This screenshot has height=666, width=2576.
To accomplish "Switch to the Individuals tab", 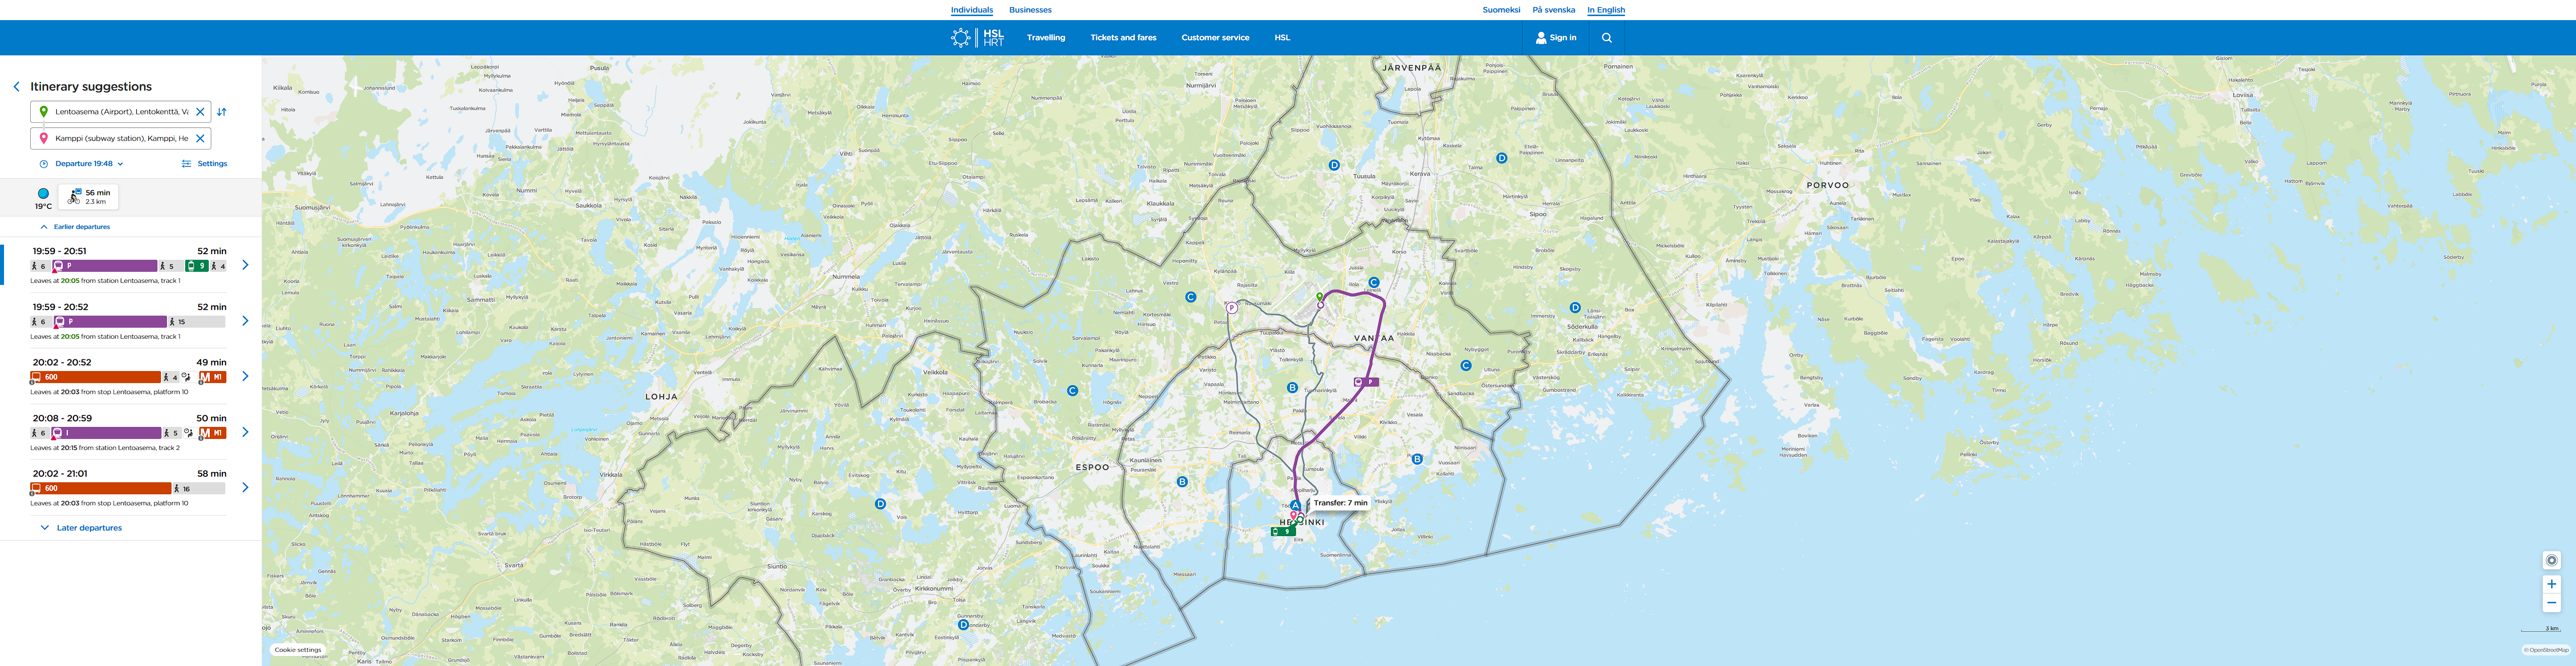I will click(x=971, y=10).
